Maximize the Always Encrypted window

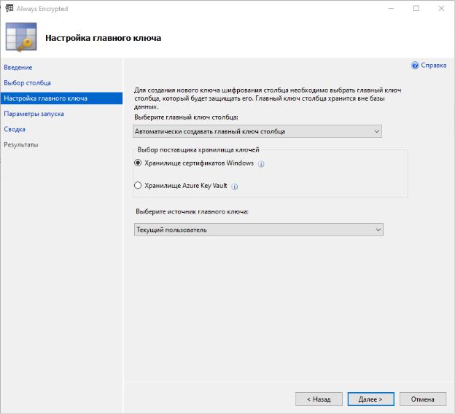click(x=416, y=9)
